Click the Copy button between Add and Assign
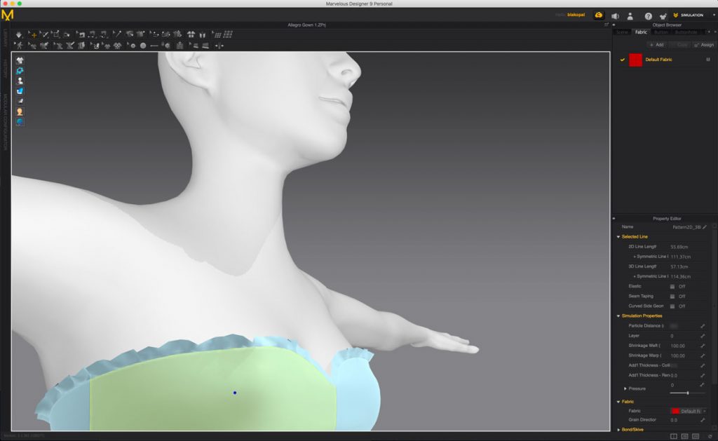This screenshot has width=718, height=441. point(679,45)
